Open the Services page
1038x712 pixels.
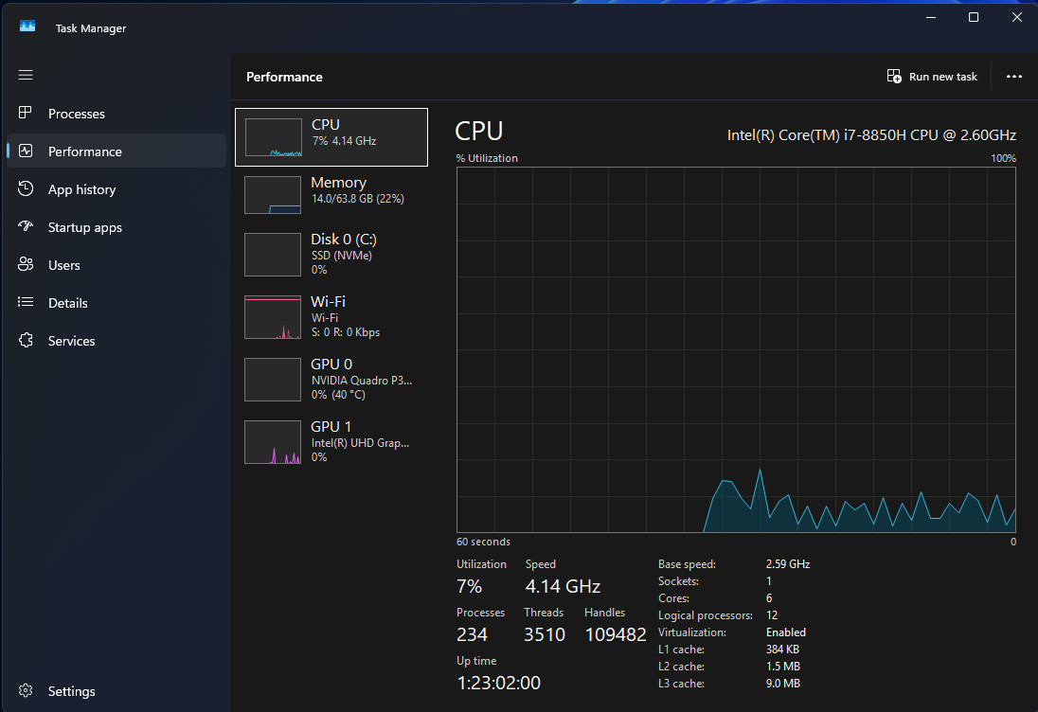pos(71,341)
